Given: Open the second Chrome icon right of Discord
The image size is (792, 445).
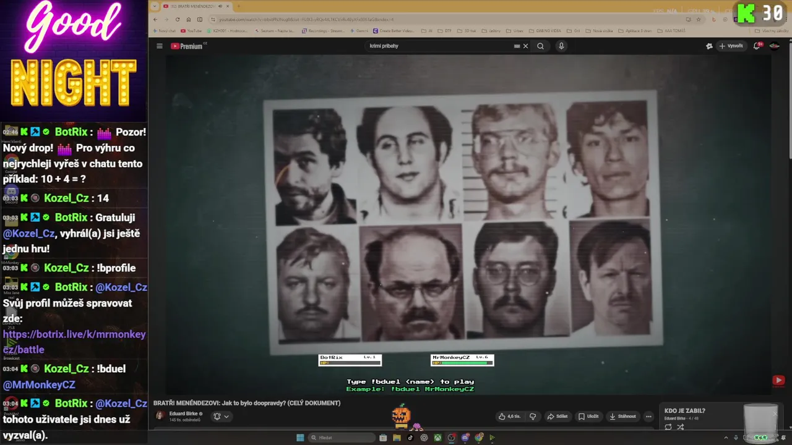Looking at the screenshot, I should pyautogui.click(x=479, y=438).
